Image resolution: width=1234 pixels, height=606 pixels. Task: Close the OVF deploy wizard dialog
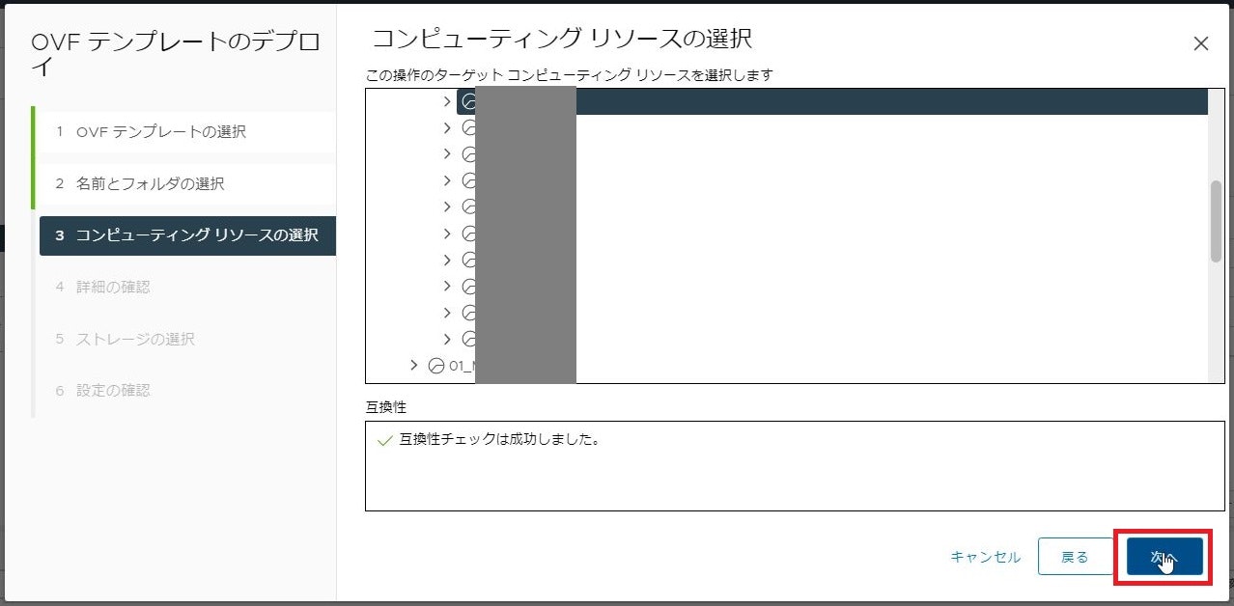click(x=1200, y=43)
